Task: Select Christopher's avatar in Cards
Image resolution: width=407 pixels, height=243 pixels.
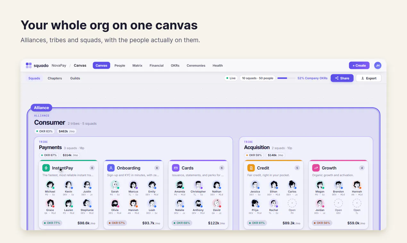Action: [198, 185]
